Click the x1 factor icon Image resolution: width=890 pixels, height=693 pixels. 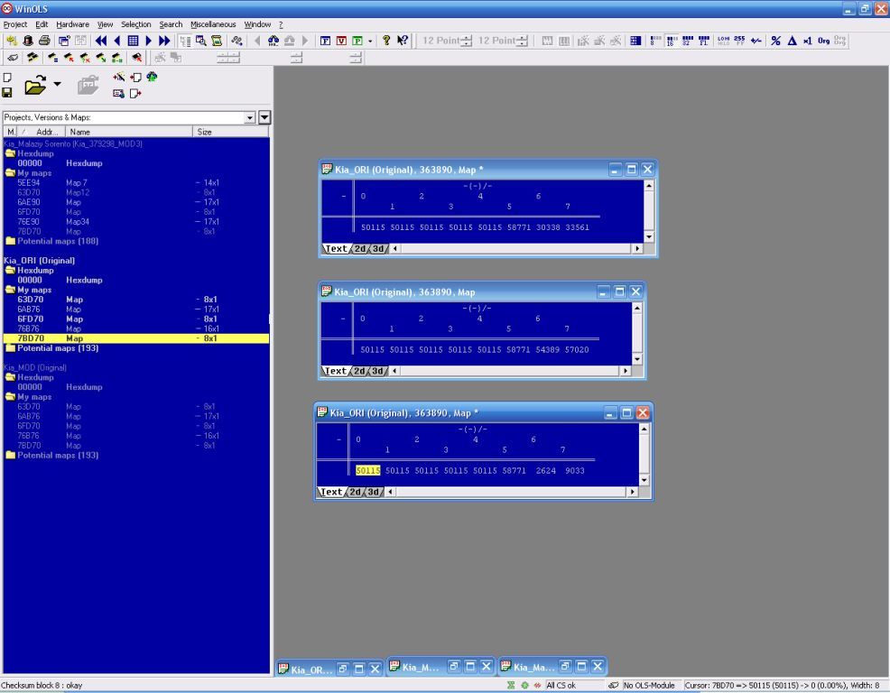pyautogui.click(x=808, y=41)
